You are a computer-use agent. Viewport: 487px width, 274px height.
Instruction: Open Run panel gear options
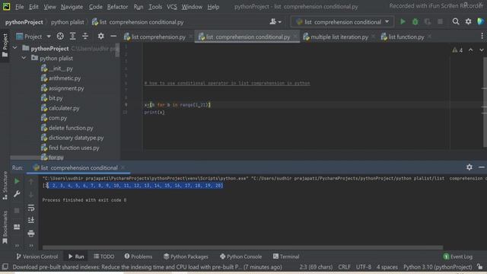tap(469, 167)
